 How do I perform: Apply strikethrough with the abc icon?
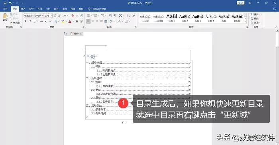coord(41,22)
